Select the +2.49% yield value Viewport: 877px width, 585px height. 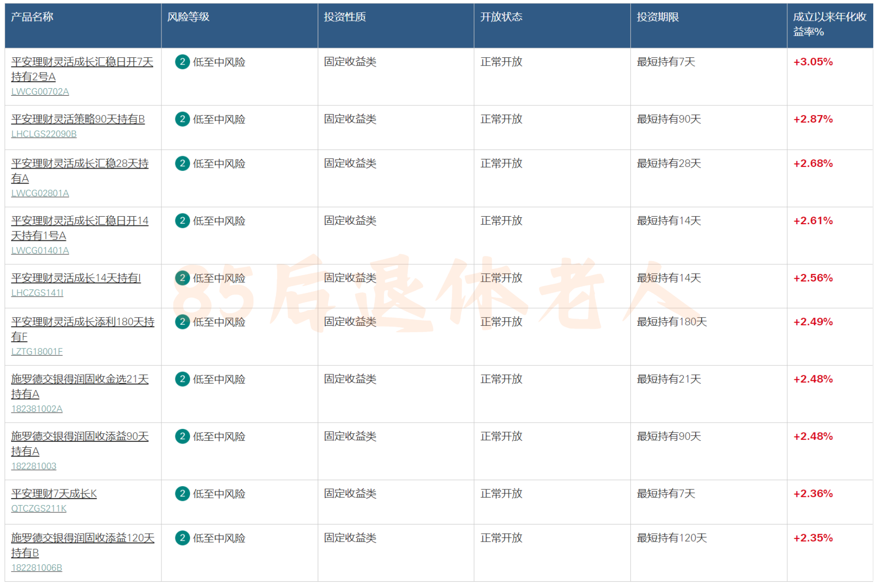pyautogui.click(x=813, y=322)
